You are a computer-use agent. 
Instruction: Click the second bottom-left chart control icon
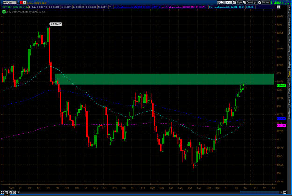pyautogui.click(x=7, y=192)
